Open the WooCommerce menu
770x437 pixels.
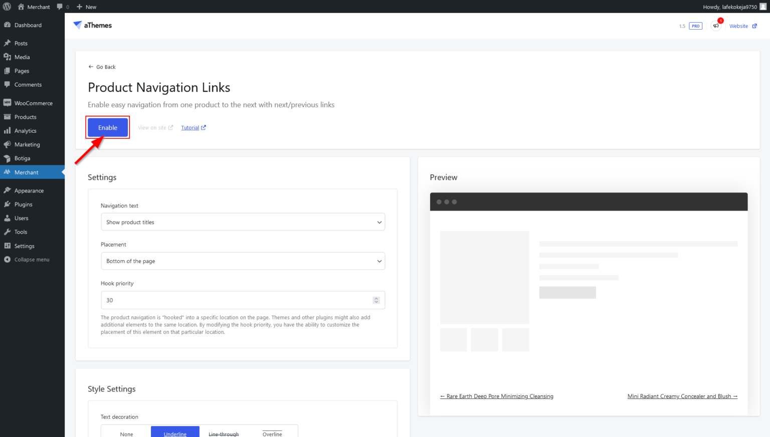tap(32, 103)
